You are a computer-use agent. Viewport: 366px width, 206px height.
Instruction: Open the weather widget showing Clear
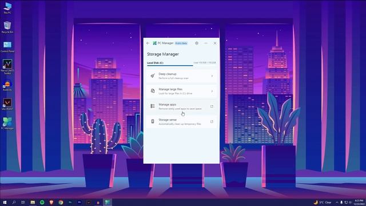323,202
